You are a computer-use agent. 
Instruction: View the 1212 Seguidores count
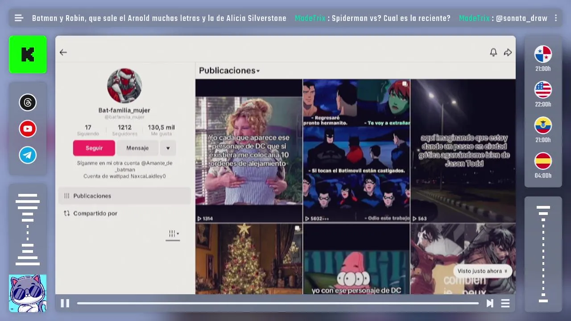[124, 130]
